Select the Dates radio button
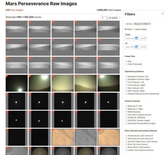Image resolution: width=165 pixels, height=155 pixels. (126, 29)
